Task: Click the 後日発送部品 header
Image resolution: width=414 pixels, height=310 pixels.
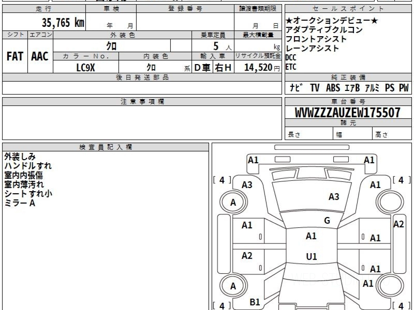Action: [142, 77]
